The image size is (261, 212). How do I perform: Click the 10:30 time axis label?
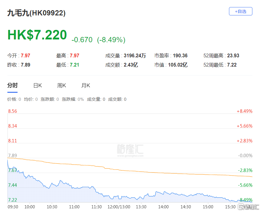pyautogui.click(x=52, y=207)
